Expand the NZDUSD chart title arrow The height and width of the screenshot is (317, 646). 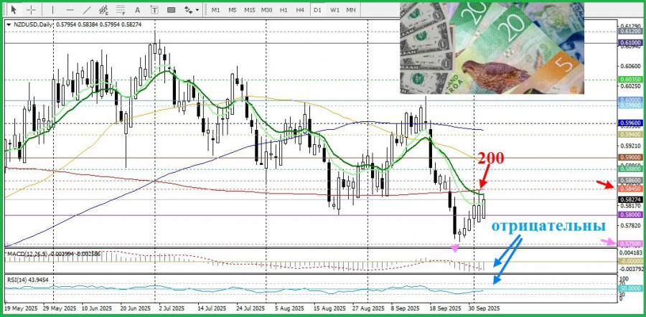point(8,24)
